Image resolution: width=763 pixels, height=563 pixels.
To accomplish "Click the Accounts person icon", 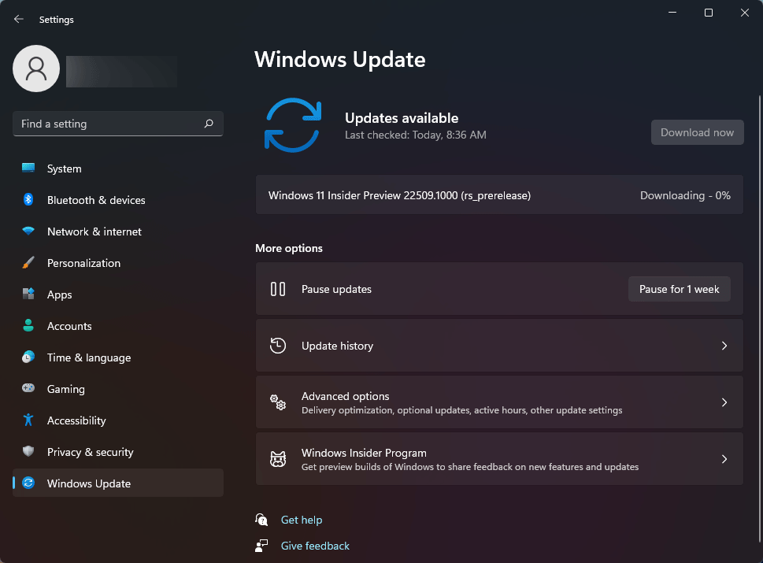I will (x=28, y=325).
